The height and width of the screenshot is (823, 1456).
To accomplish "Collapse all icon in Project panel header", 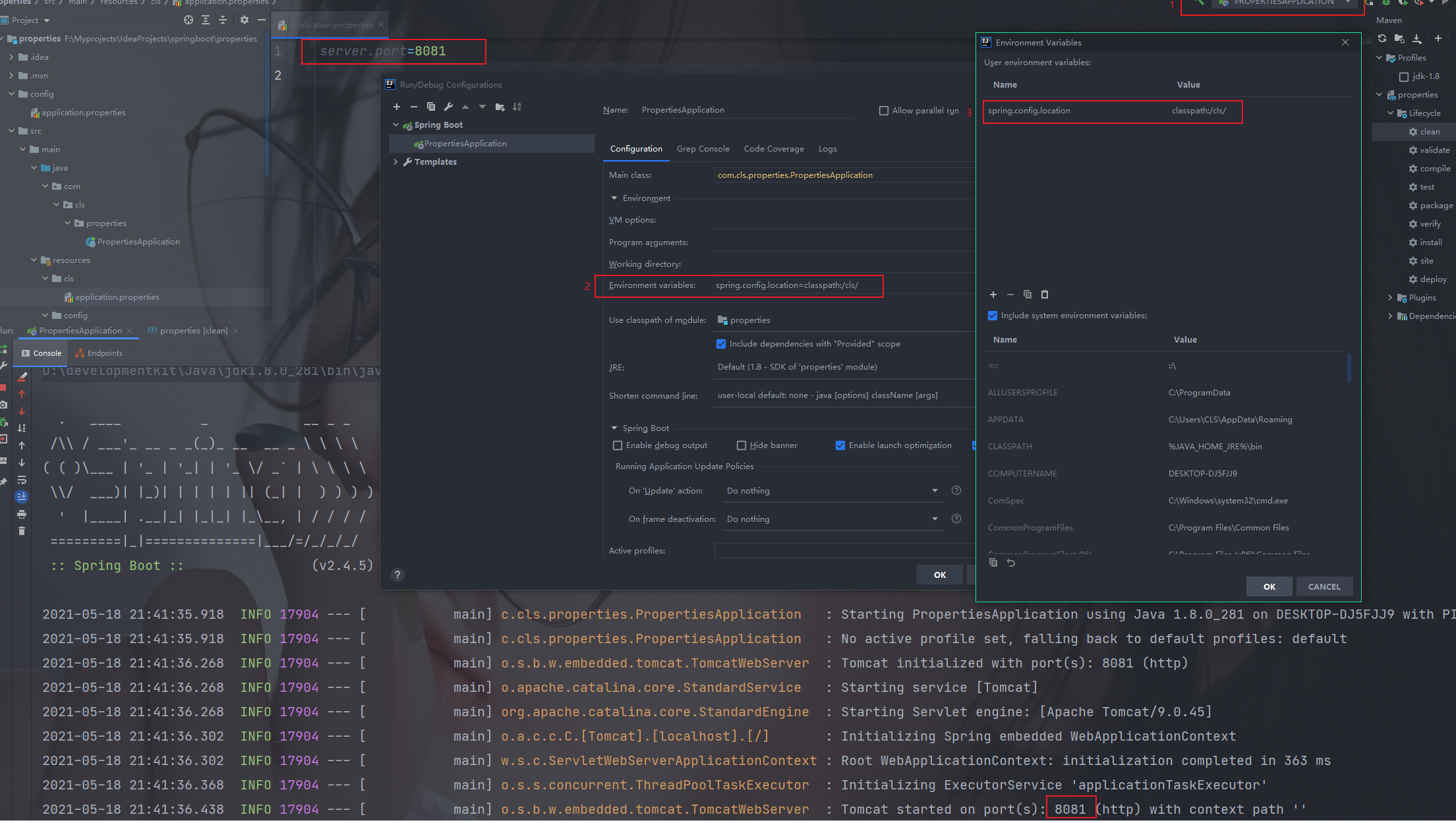I will 223,20.
